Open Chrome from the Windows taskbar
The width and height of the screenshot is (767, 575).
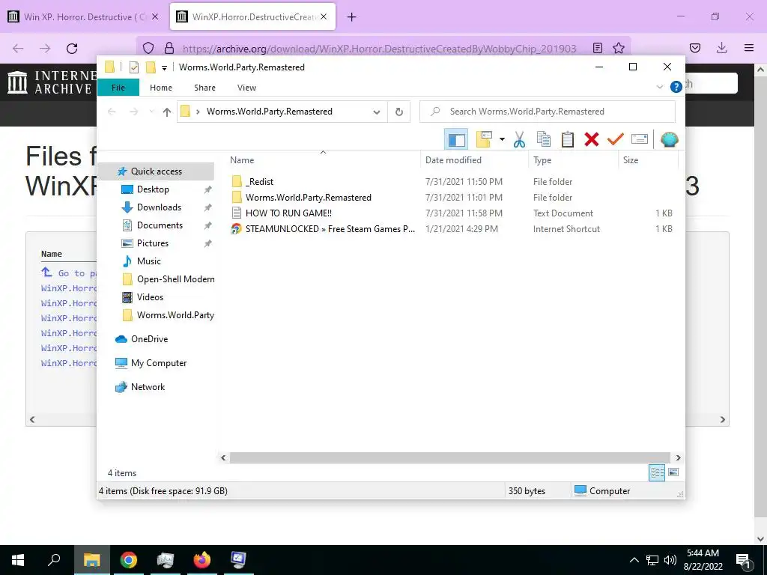pos(129,560)
